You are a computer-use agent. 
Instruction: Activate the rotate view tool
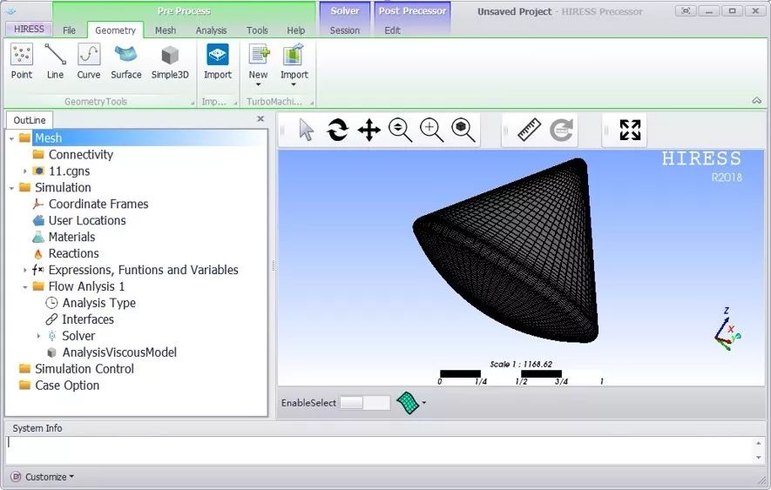point(338,131)
